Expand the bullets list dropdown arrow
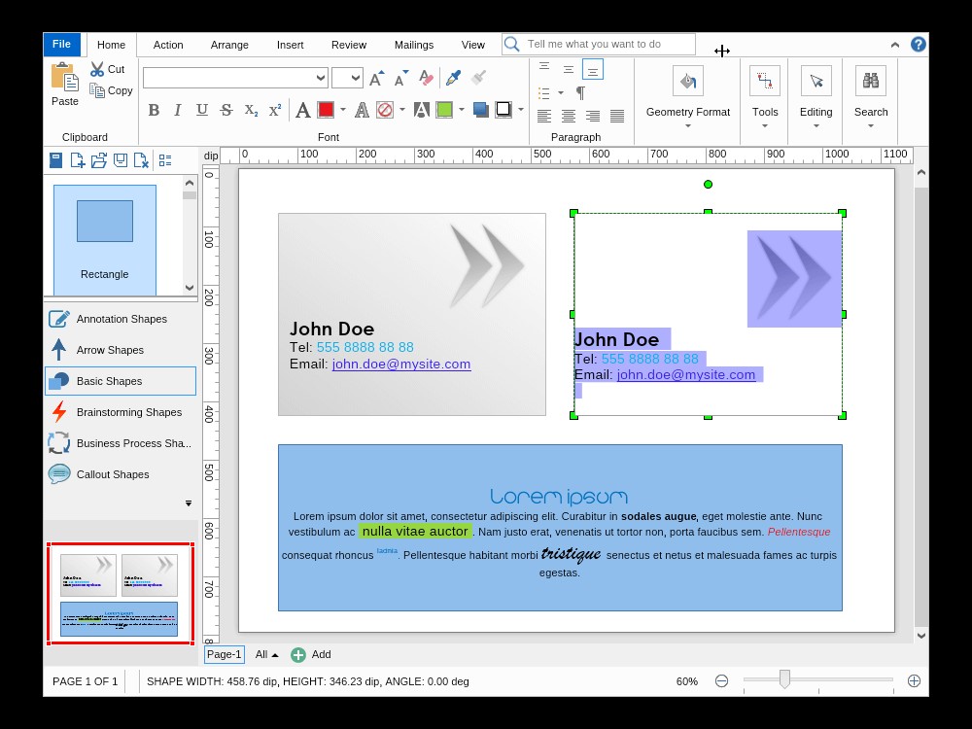972x729 pixels. point(561,93)
